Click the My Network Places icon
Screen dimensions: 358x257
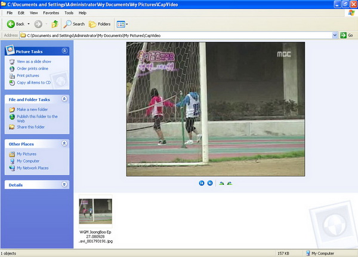pos(12,168)
